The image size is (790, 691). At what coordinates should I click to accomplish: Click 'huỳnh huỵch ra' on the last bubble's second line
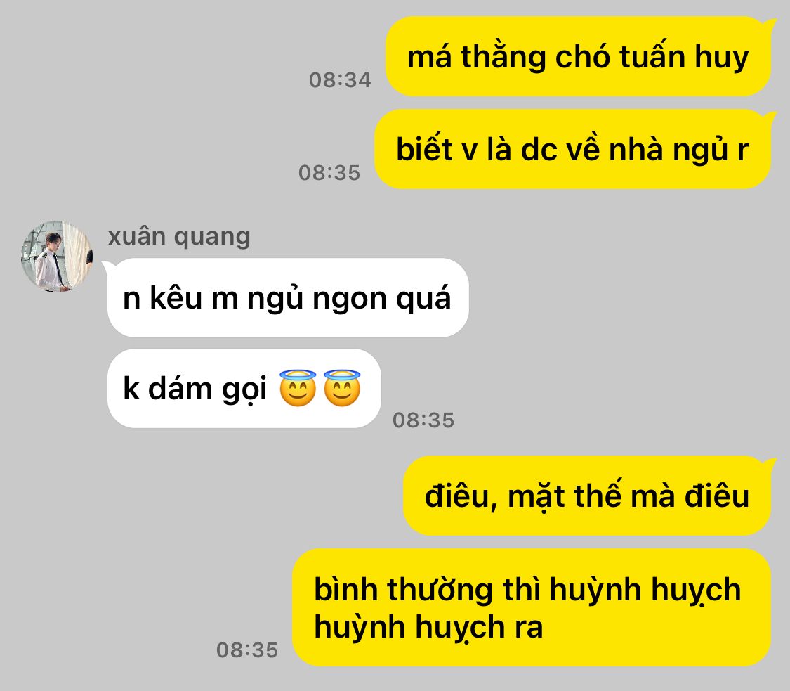click(x=429, y=628)
